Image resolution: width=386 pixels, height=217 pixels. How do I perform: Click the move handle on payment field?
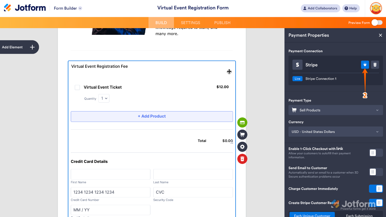pyautogui.click(x=229, y=72)
